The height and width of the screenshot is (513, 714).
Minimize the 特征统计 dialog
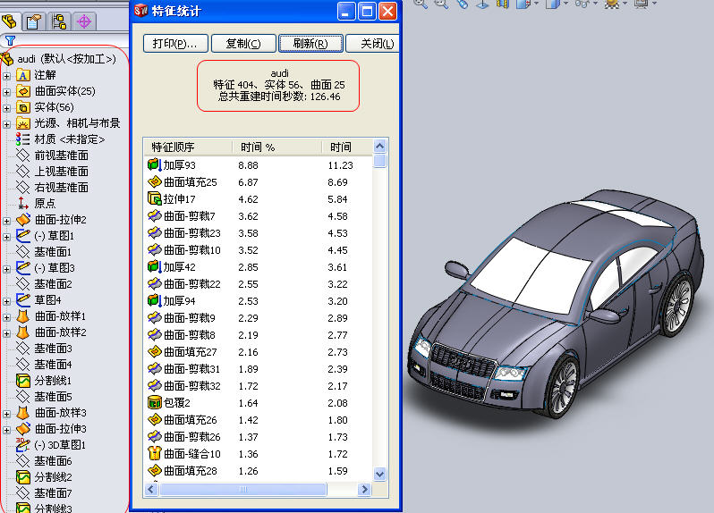pyautogui.click(x=346, y=11)
